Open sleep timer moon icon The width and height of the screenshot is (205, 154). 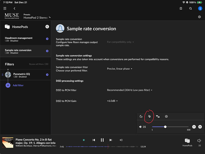coord(141,116)
